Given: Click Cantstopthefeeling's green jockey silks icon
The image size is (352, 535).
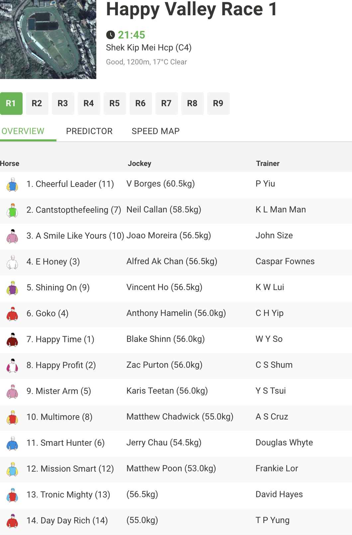Looking at the screenshot, I should click(12, 210).
